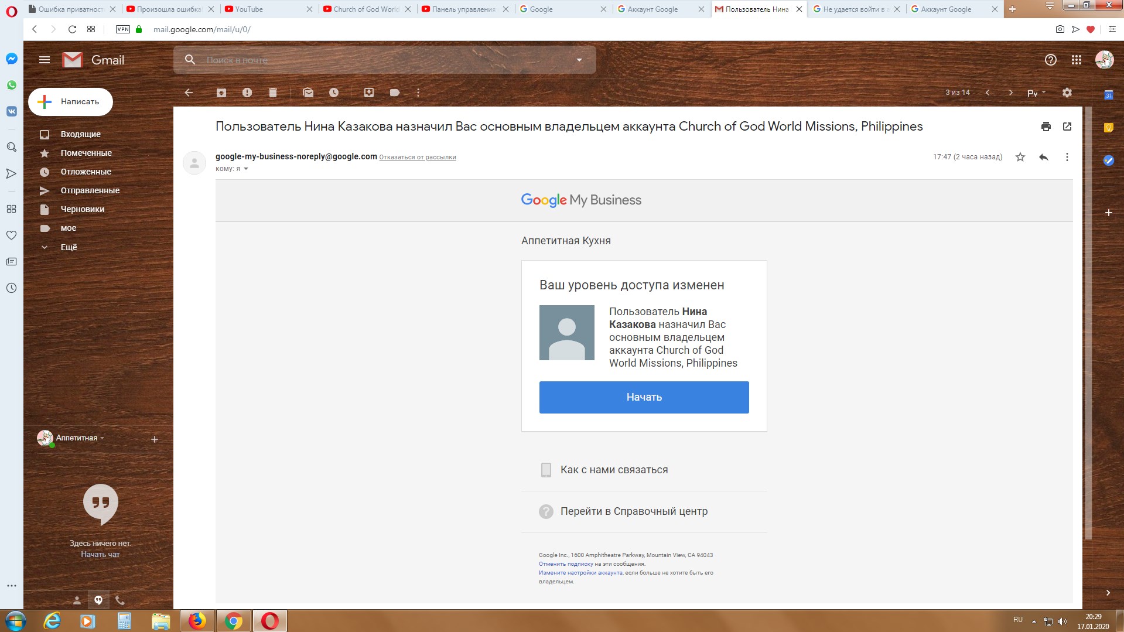
Task: Click the blue 'Начать' button
Action: 644,397
